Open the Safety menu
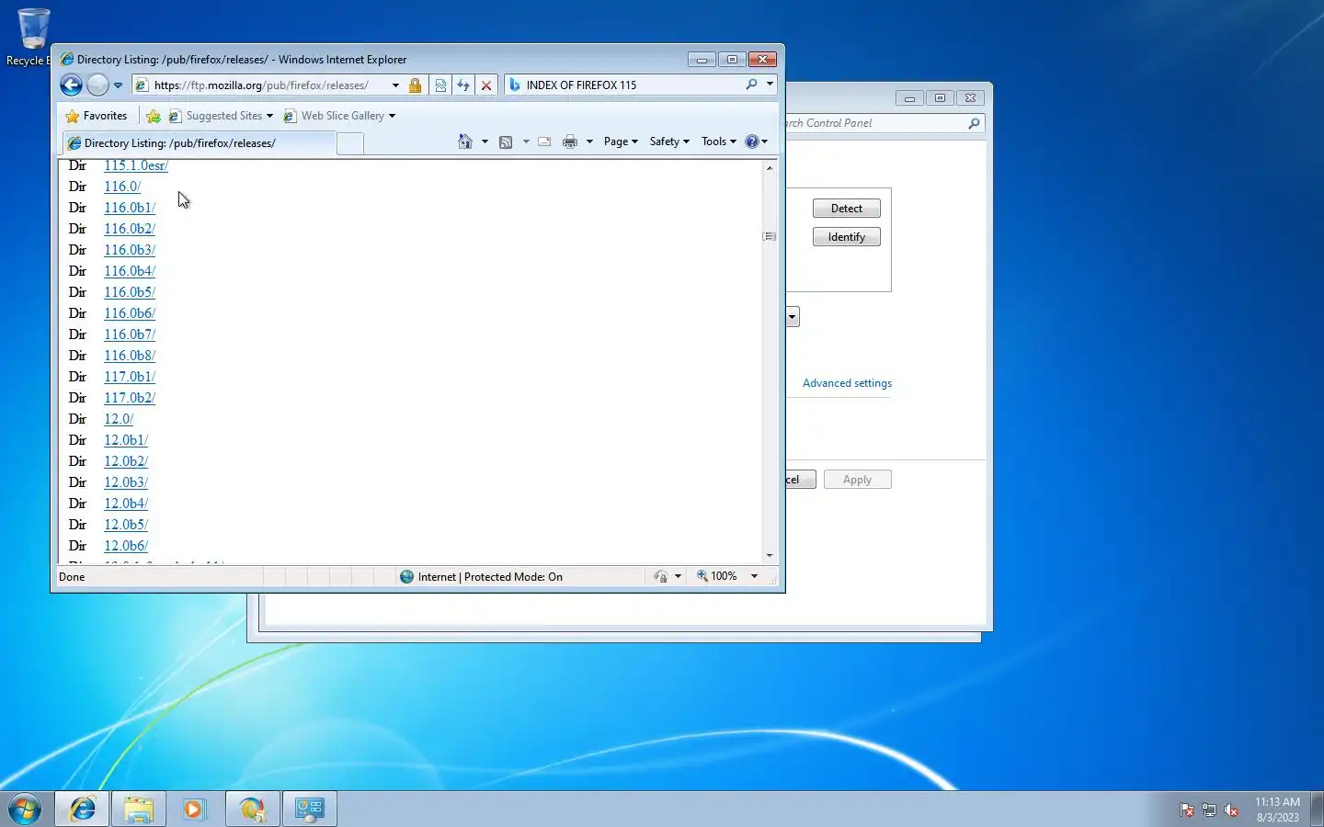The width and height of the screenshot is (1324, 827). [669, 142]
